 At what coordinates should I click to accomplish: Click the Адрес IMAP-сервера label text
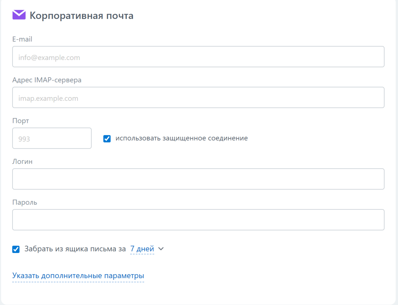click(47, 80)
